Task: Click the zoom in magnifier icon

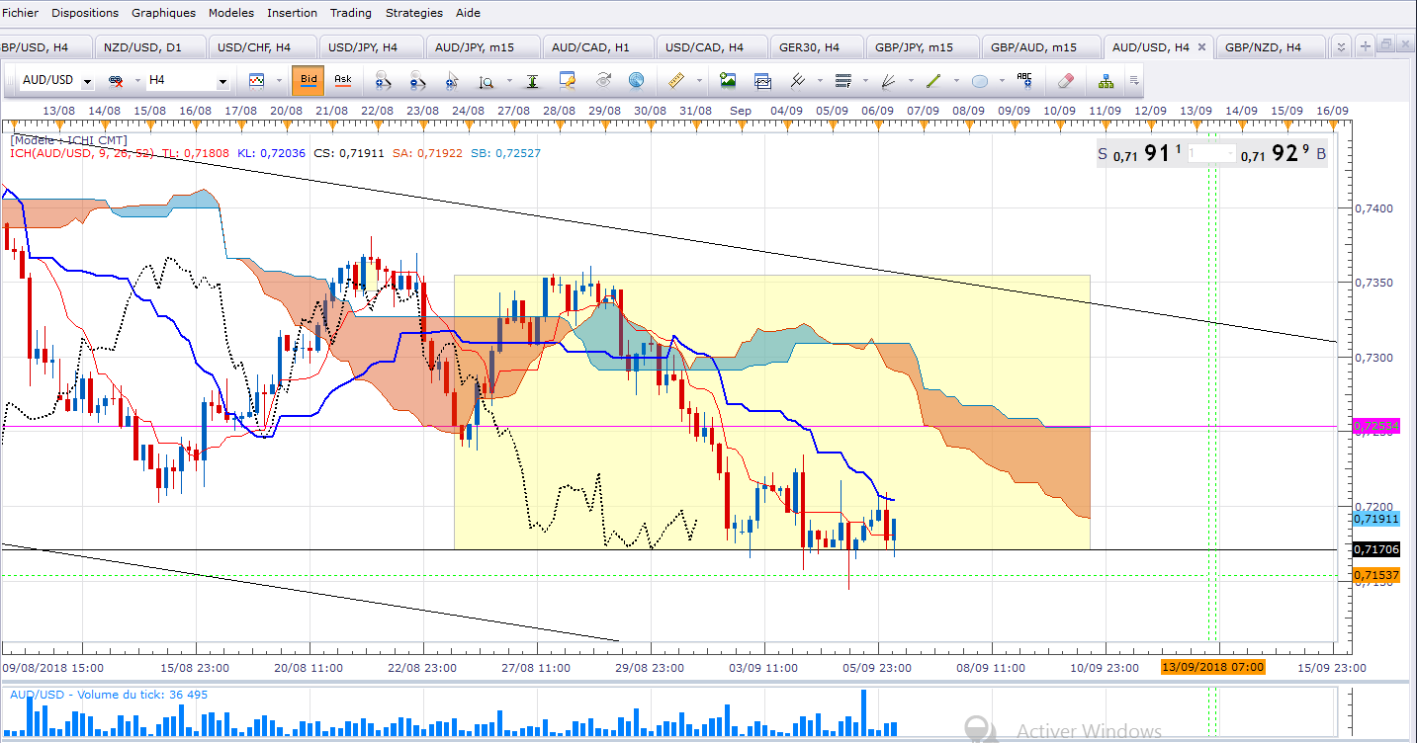Action: pos(383,80)
